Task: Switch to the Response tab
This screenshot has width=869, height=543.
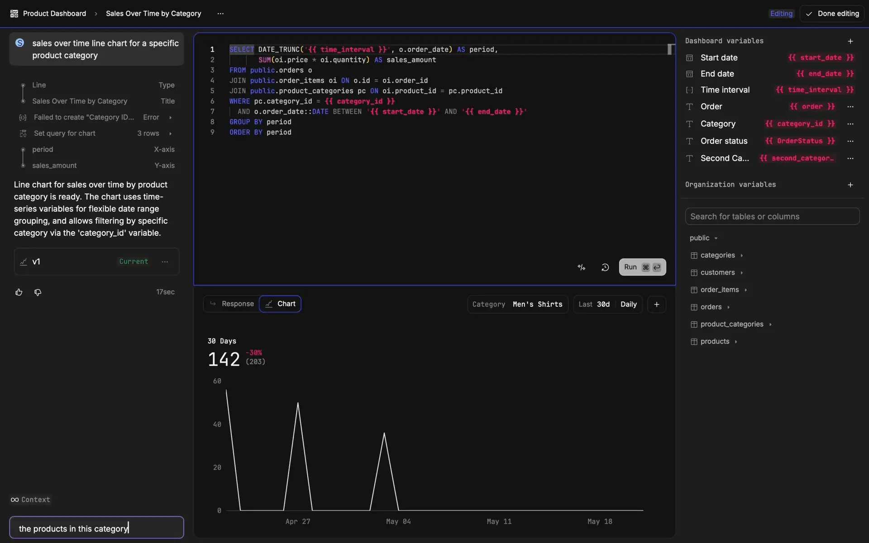Action: (232, 304)
